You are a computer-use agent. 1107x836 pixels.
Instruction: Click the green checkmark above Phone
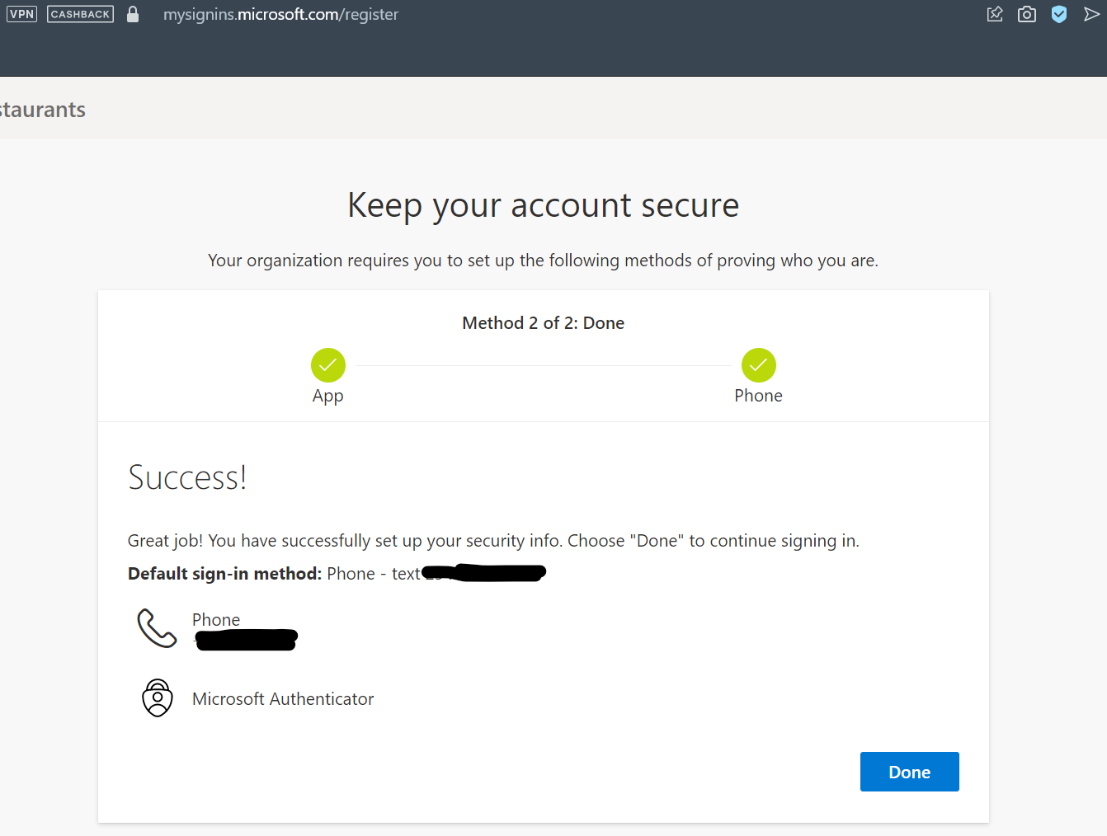click(x=758, y=365)
